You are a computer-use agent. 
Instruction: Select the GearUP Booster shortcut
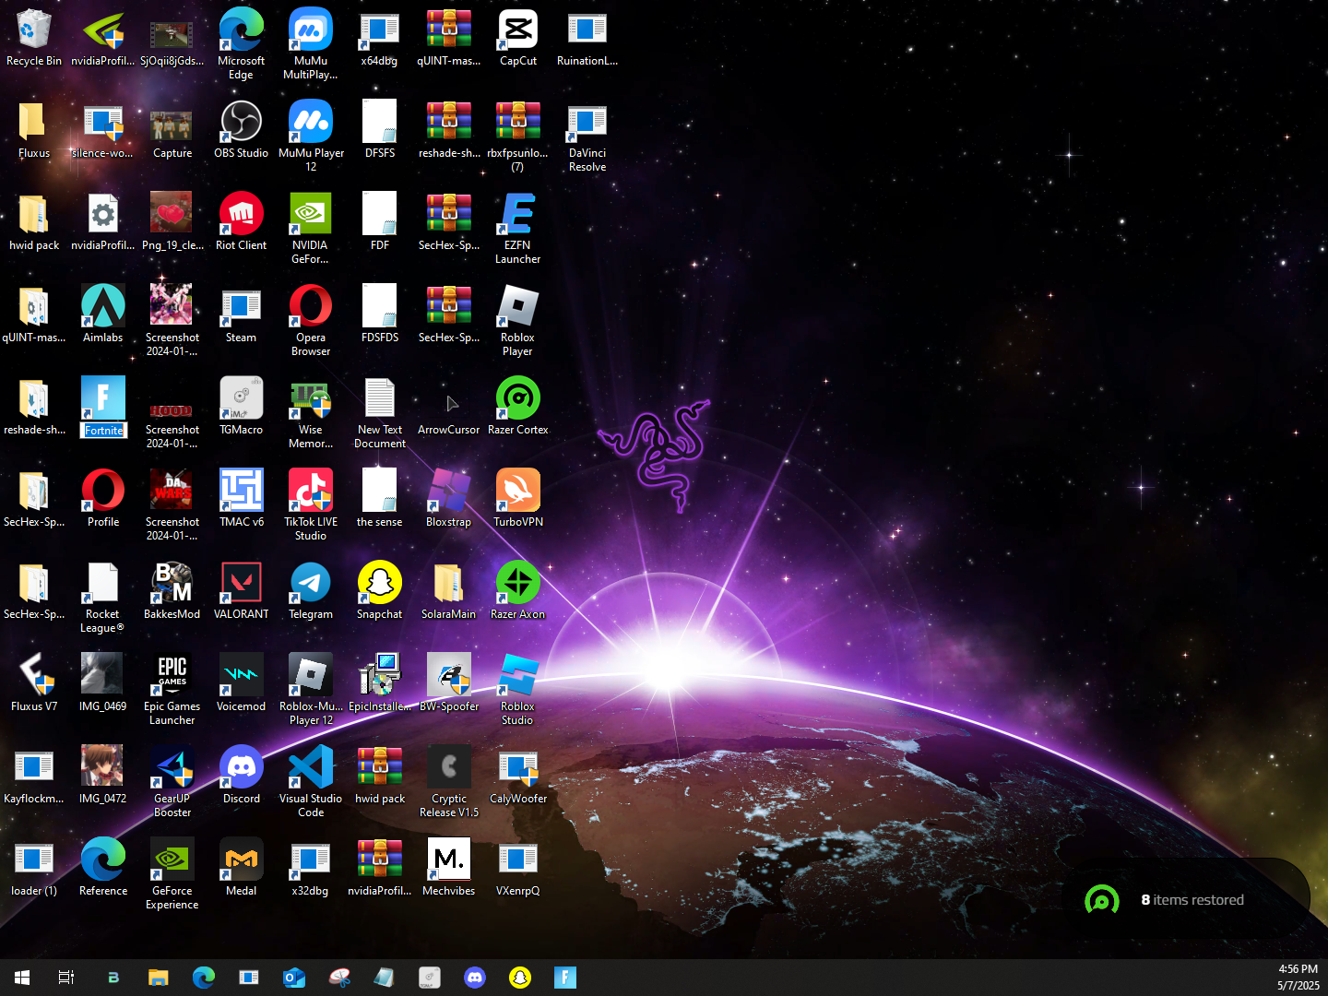tap(172, 782)
